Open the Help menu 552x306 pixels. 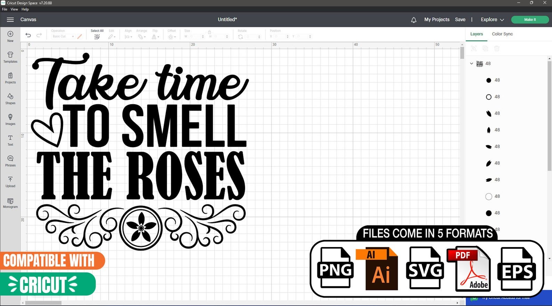click(25, 9)
